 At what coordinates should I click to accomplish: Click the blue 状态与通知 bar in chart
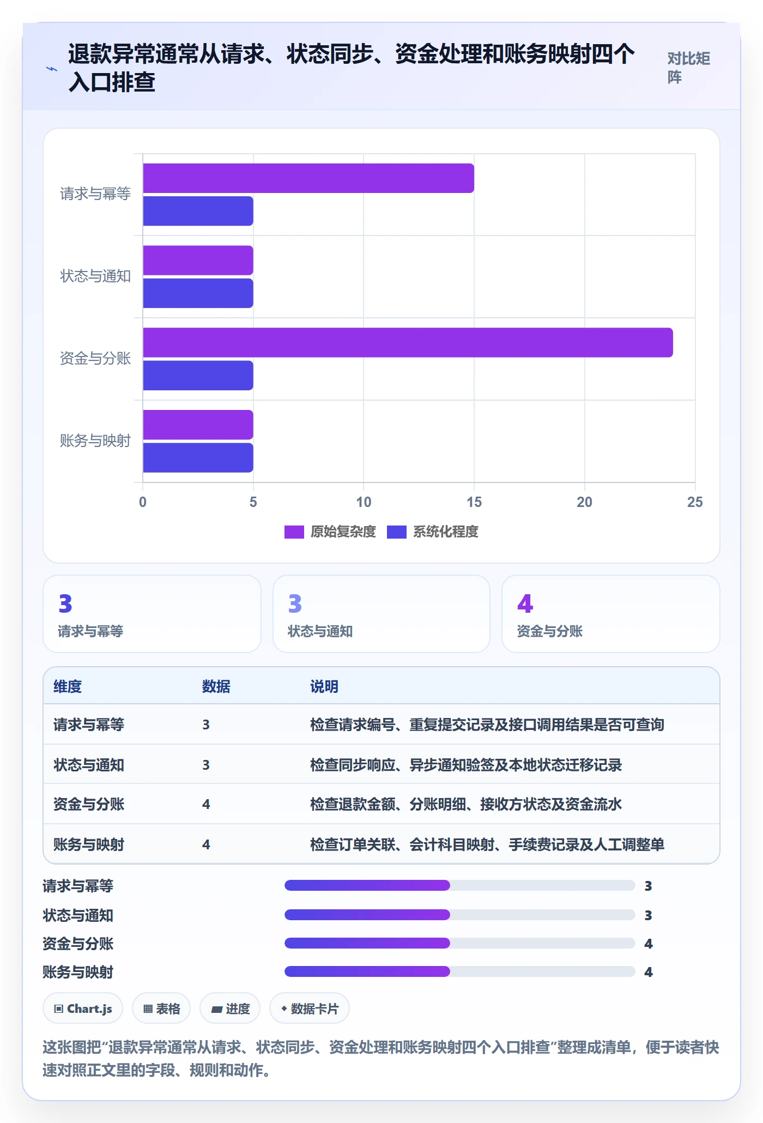(x=198, y=293)
